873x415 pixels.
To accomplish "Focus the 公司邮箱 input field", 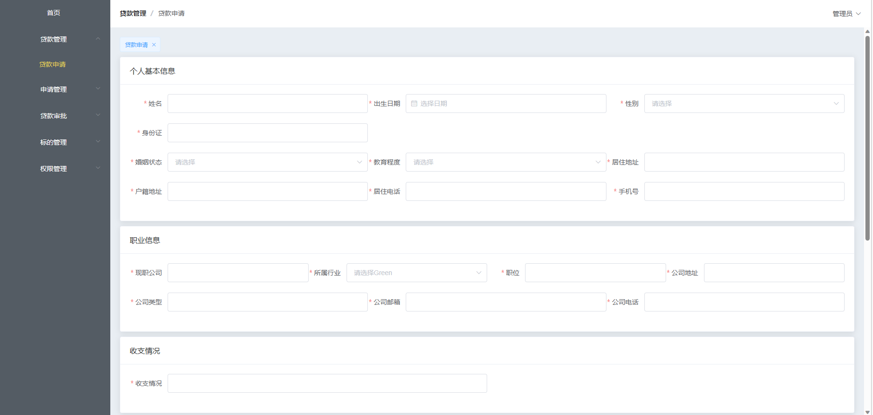I will pos(506,302).
